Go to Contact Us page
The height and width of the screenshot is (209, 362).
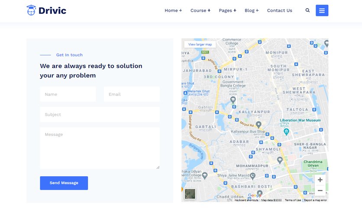(x=280, y=10)
